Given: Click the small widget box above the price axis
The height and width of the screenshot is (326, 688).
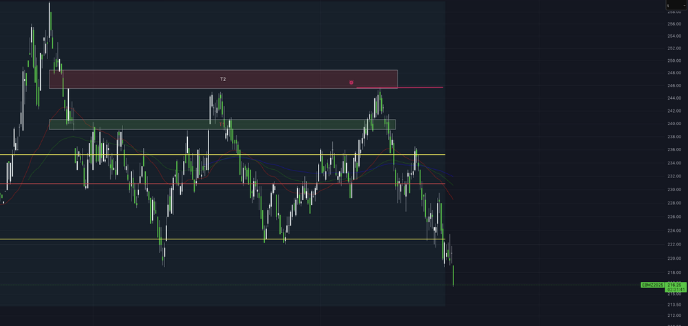Looking at the screenshot, I should (x=676, y=5).
